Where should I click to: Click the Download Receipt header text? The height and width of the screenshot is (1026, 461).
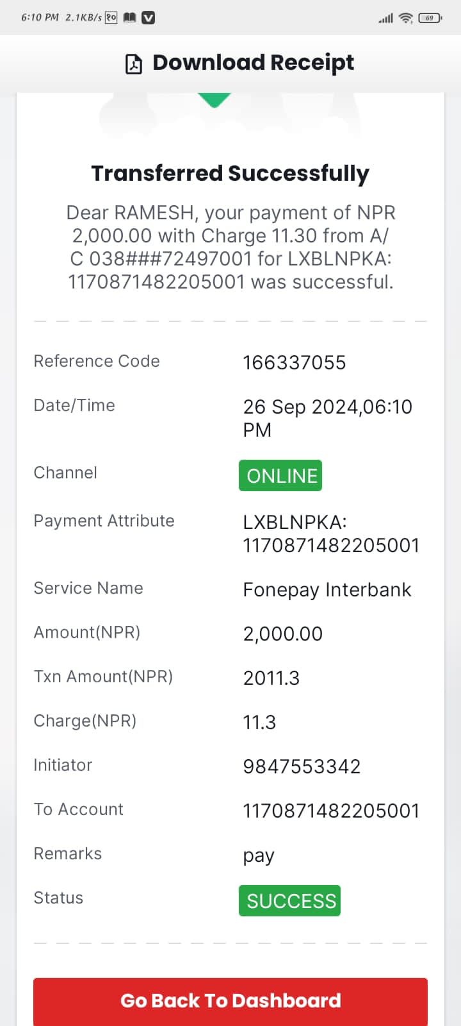pyautogui.click(x=253, y=63)
